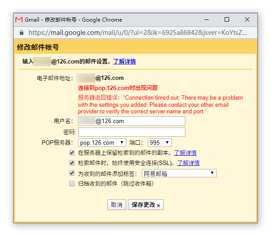Image resolution: width=271 pixels, height=236 pixels.
Task: Check the 归档收到的邮件（跳过收件箱）checkbox
Action: [x=72, y=184]
